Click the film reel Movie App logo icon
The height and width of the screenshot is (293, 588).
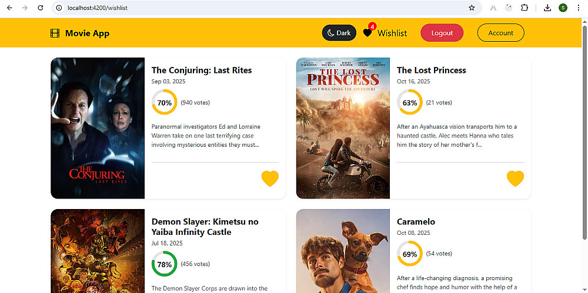pyautogui.click(x=55, y=33)
